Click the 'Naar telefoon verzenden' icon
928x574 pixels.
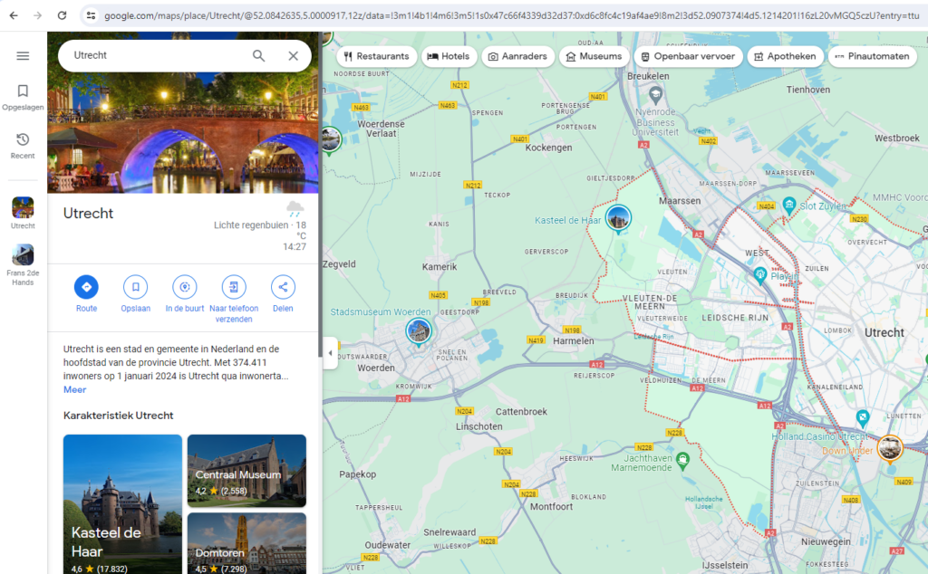click(233, 287)
